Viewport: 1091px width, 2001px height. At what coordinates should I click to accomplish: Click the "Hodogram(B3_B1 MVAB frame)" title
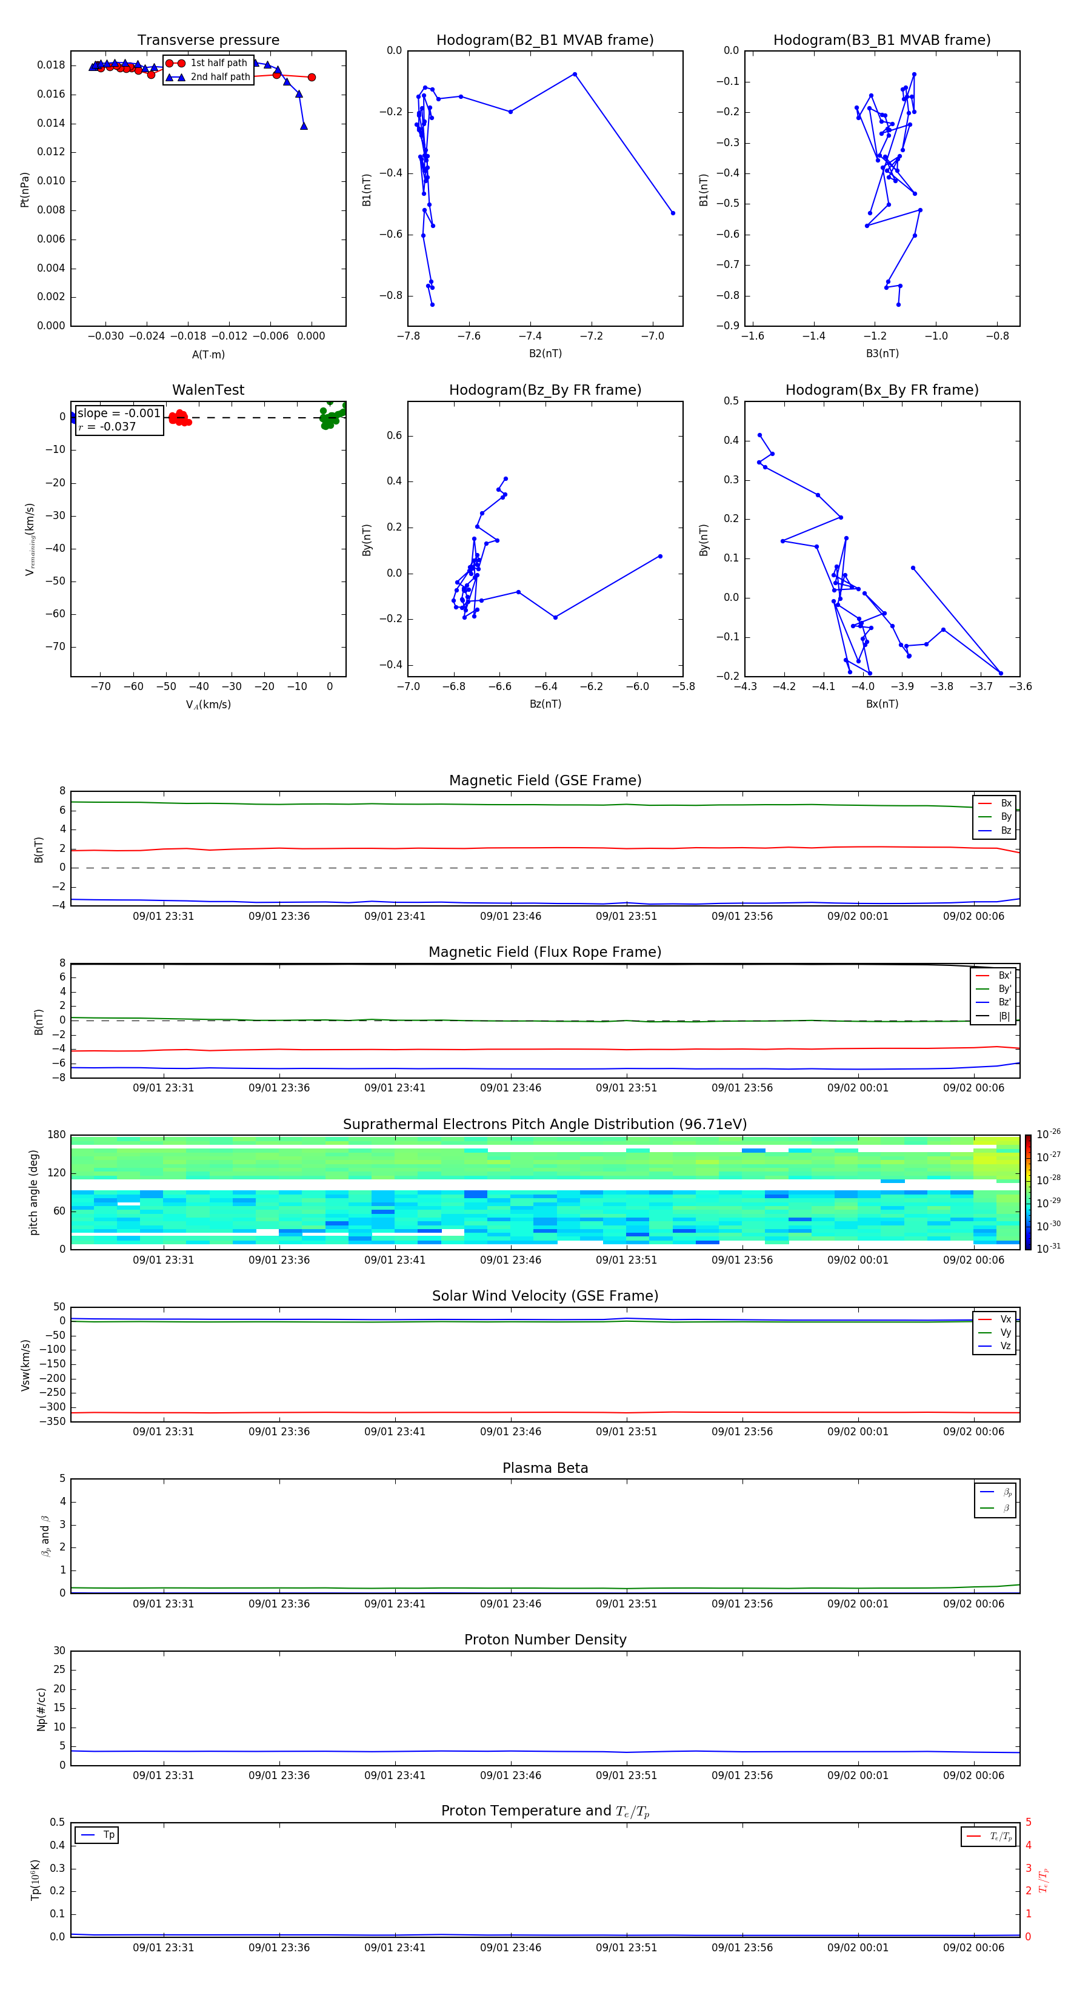click(x=882, y=41)
